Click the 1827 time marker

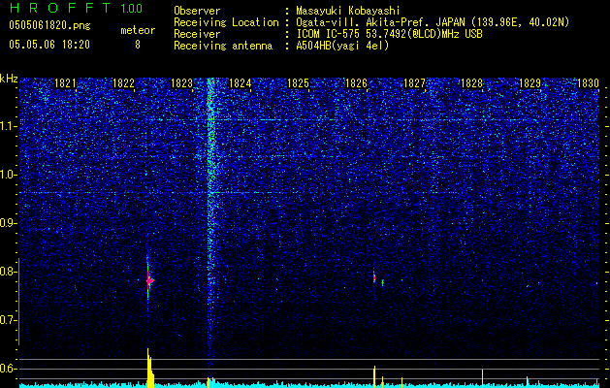tap(414, 83)
